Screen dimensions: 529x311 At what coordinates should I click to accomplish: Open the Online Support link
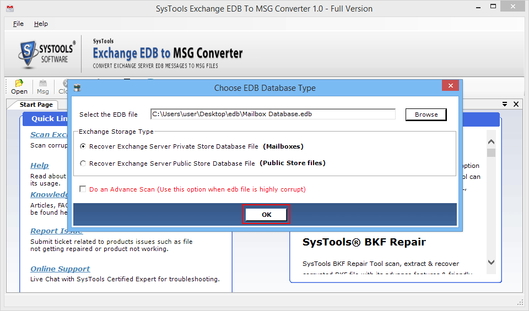pos(60,269)
